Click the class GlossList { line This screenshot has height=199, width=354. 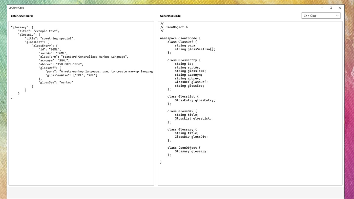[x=183, y=97]
